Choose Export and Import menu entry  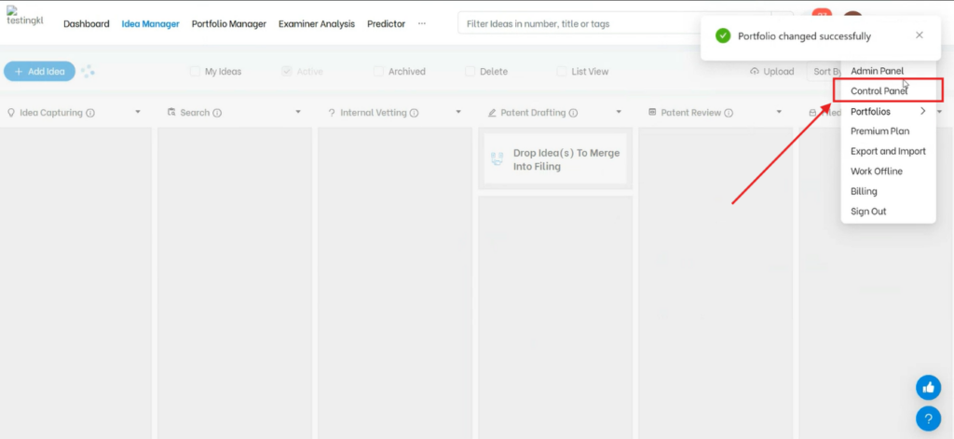[x=888, y=151]
